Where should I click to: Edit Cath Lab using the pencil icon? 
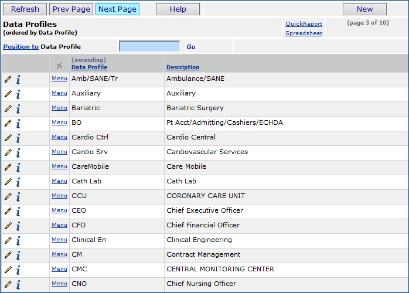tap(8, 182)
